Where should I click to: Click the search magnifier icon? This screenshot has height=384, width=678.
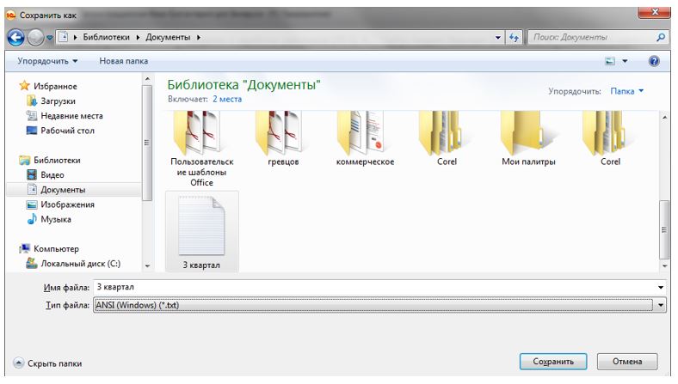click(x=660, y=38)
